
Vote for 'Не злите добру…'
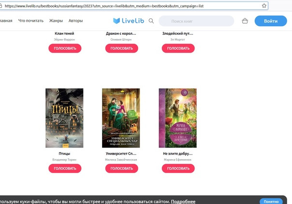point(178,168)
